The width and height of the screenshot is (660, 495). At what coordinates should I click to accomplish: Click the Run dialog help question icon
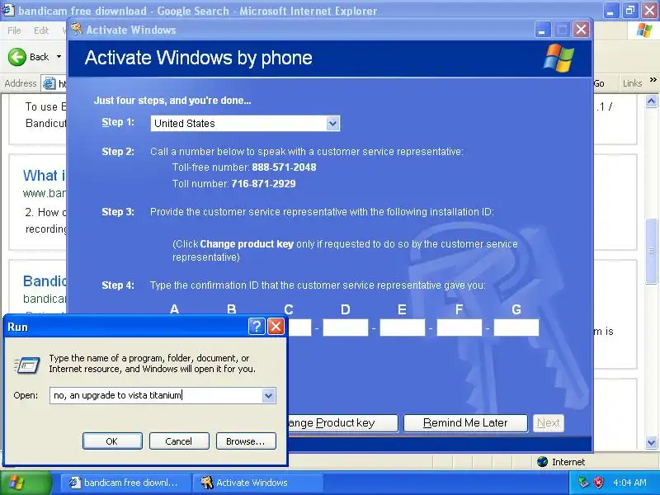click(257, 326)
